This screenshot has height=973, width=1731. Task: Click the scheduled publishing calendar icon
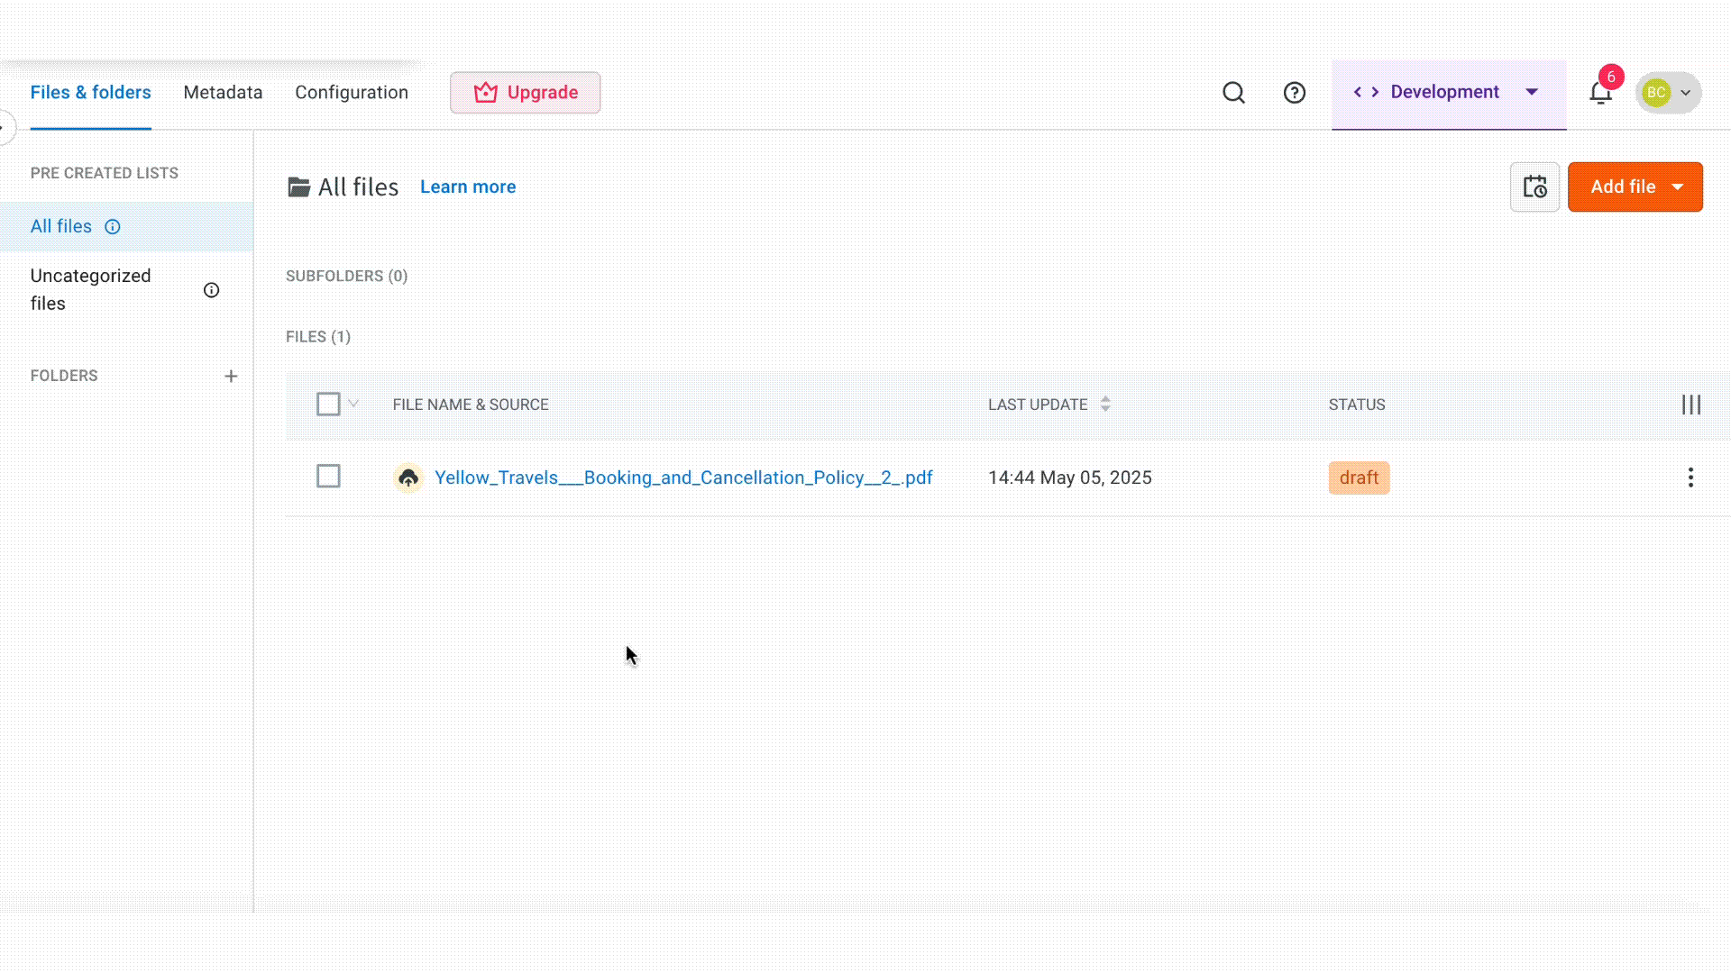pyautogui.click(x=1534, y=187)
